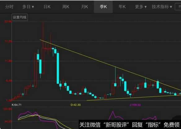Image resolution: width=181 pixels, height=129 pixels.
Task: Click the K:64.71 indicator value
Action: (x=16, y=105)
